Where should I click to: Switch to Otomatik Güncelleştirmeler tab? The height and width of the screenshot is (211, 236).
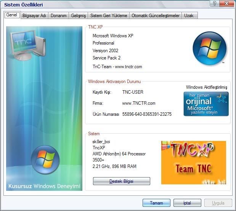point(156,16)
